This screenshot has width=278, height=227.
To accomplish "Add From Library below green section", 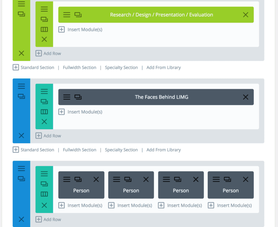I will [164, 67].
